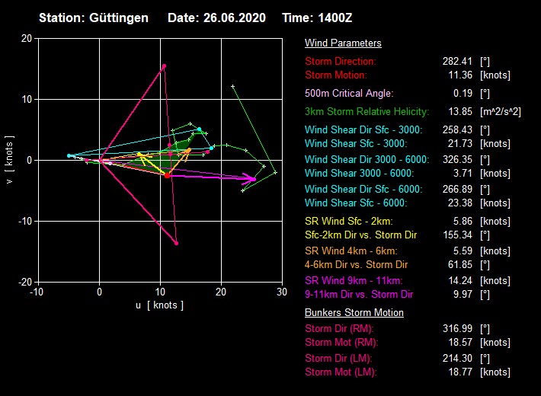Click the Storm Mot (LM) label
Image resolution: width=541 pixels, height=396 pixels.
point(341,372)
